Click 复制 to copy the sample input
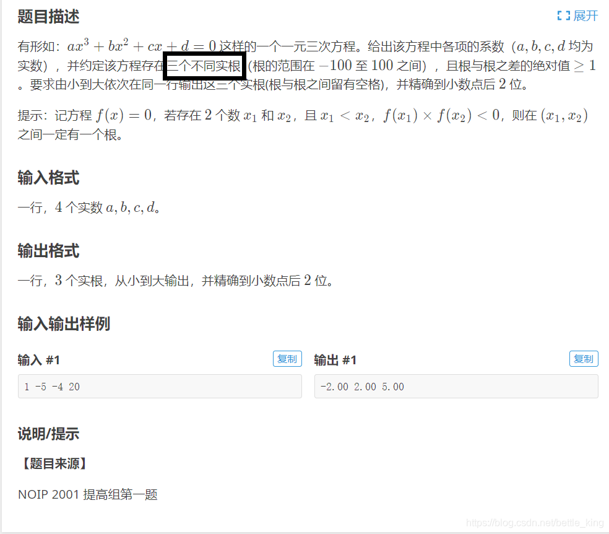609x534 pixels. (287, 359)
